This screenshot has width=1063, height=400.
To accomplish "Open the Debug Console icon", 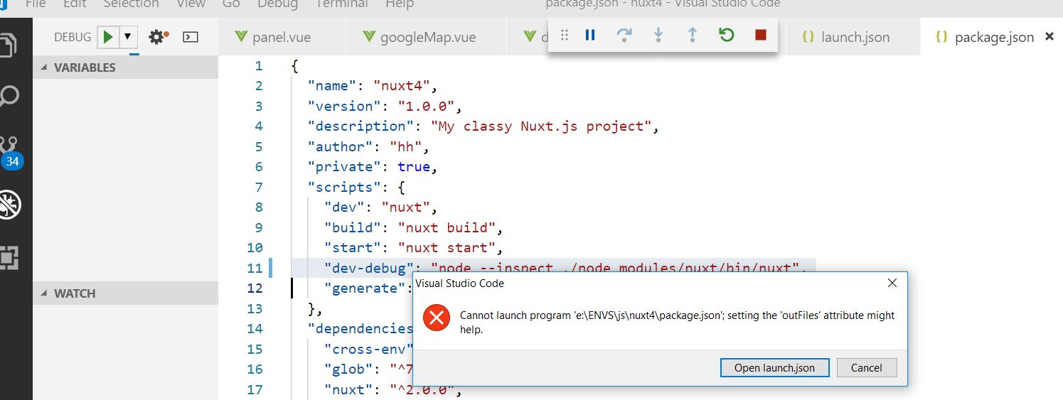I will (190, 37).
